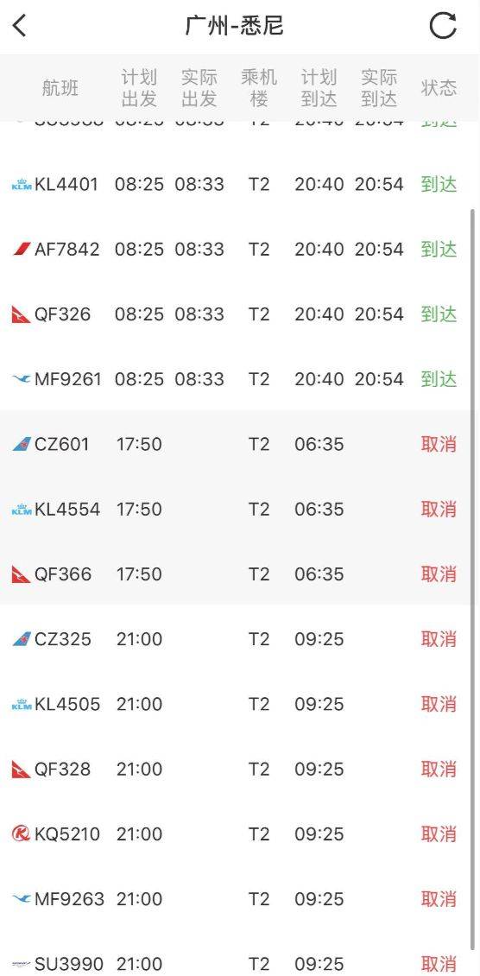Click the China Southern logo beside CZ601

point(21,444)
